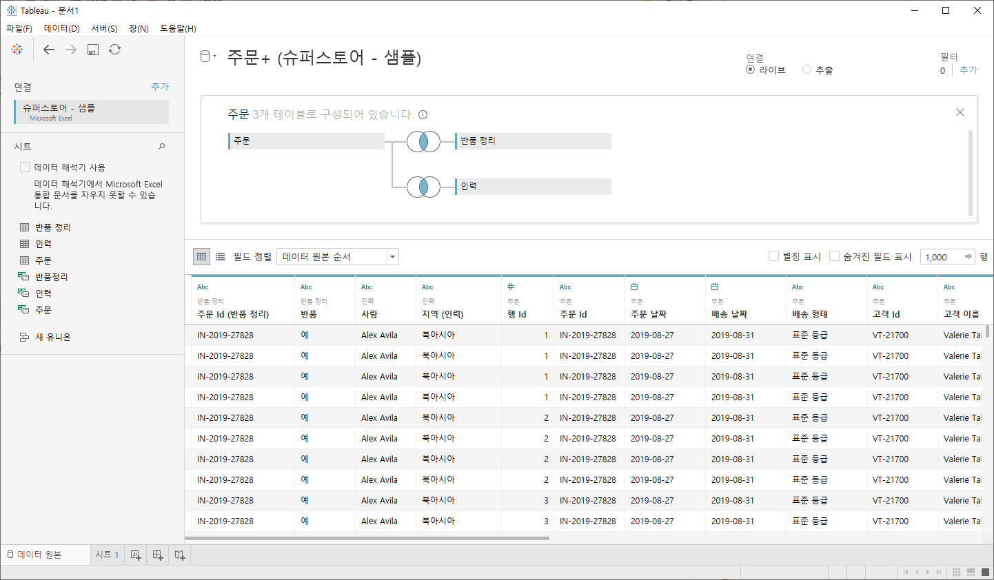Open the 데이터(D) menu
Viewport: 994px width, 580px height.
61,28
